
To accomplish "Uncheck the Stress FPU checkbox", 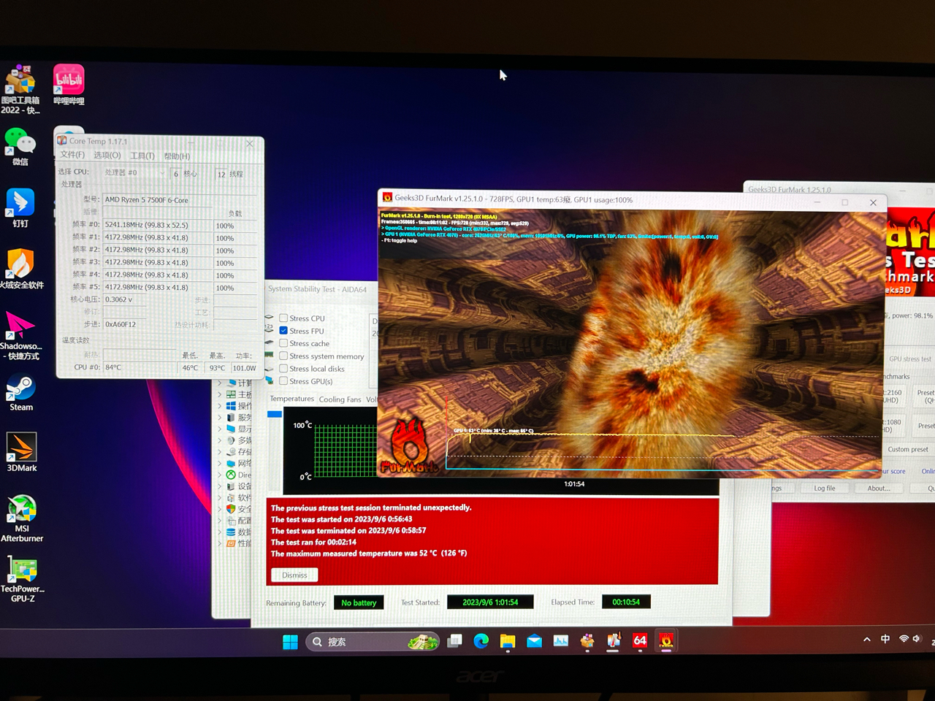I will pos(283,331).
